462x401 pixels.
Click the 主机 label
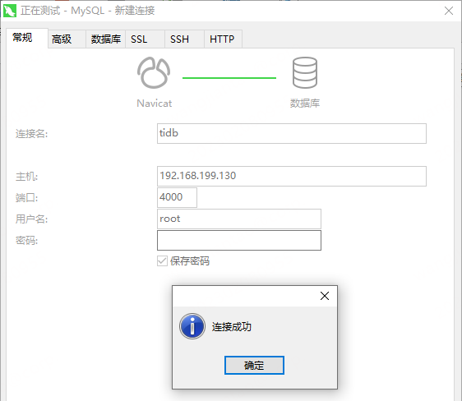click(x=26, y=177)
